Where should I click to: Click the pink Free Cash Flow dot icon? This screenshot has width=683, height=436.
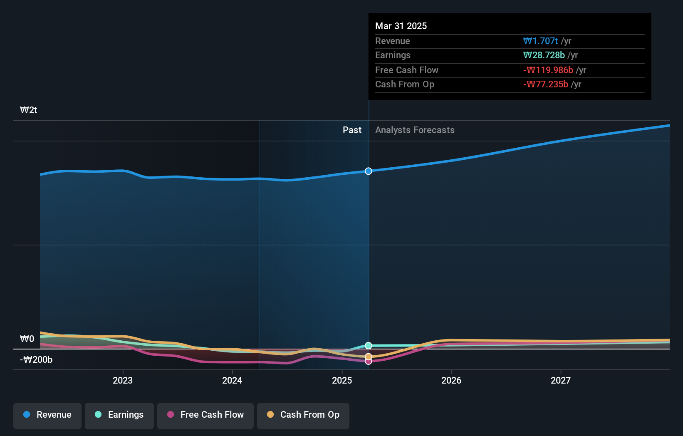click(171, 415)
